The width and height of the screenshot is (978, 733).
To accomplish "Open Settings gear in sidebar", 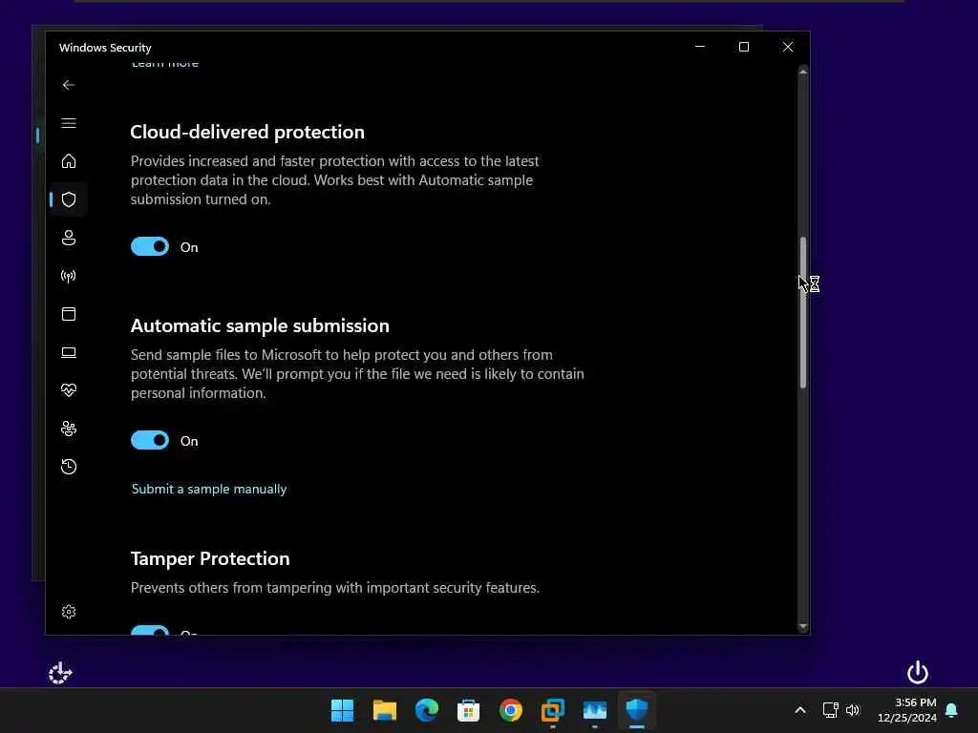I will pos(69,612).
